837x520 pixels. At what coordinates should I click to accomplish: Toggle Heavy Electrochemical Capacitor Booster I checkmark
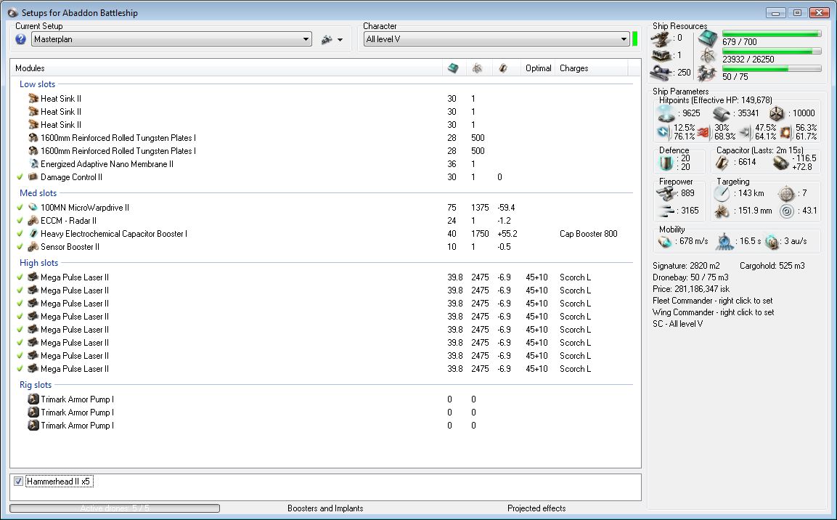click(20, 233)
